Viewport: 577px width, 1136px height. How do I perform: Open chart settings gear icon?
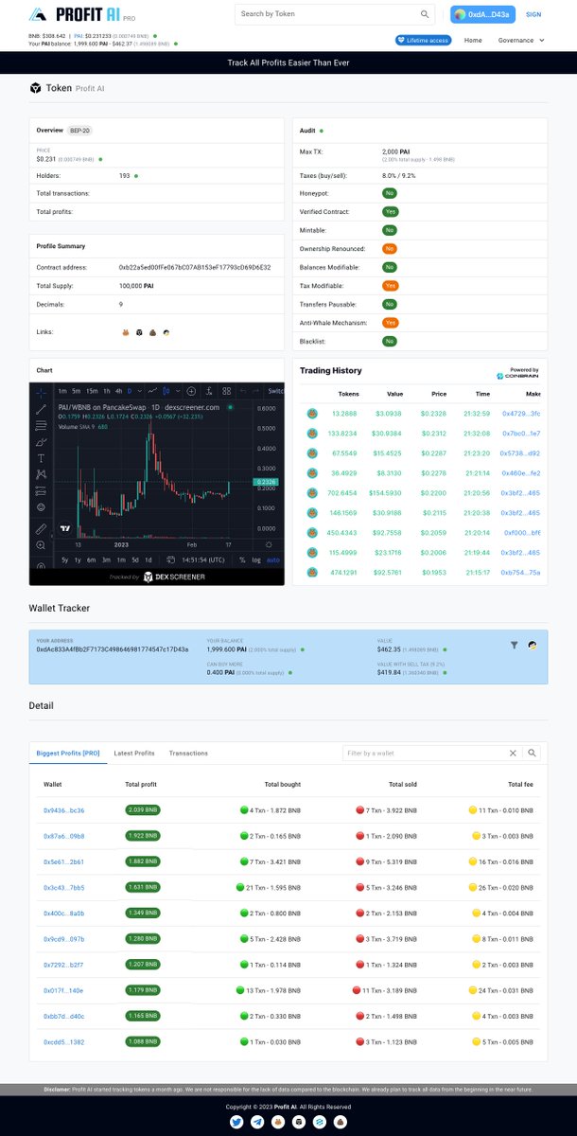point(269,544)
